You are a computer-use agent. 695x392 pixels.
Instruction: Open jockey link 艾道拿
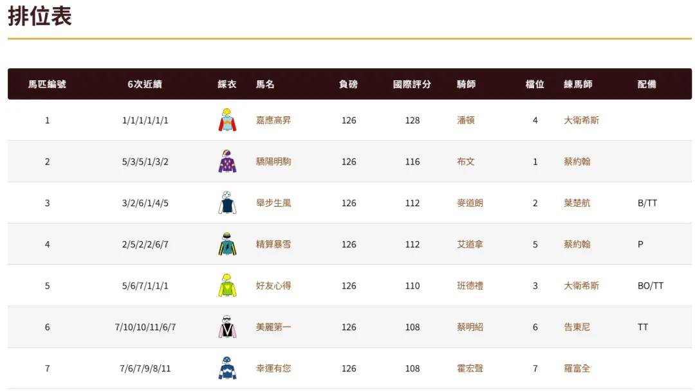tap(470, 244)
